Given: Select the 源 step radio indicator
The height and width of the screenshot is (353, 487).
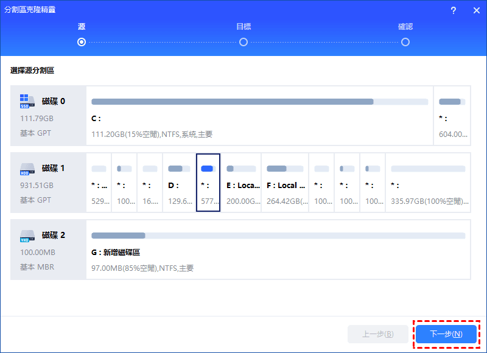Looking at the screenshot, I should pos(82,42).
